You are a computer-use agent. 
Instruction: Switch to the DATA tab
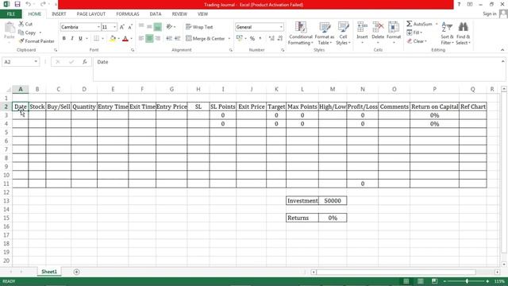click(x=156, y=14)
